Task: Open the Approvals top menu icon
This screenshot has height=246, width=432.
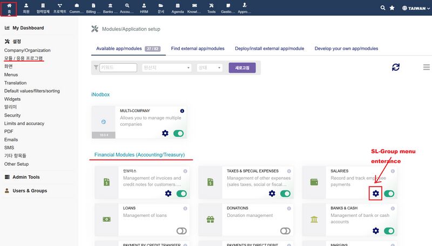Action: [x=245, y=5]
